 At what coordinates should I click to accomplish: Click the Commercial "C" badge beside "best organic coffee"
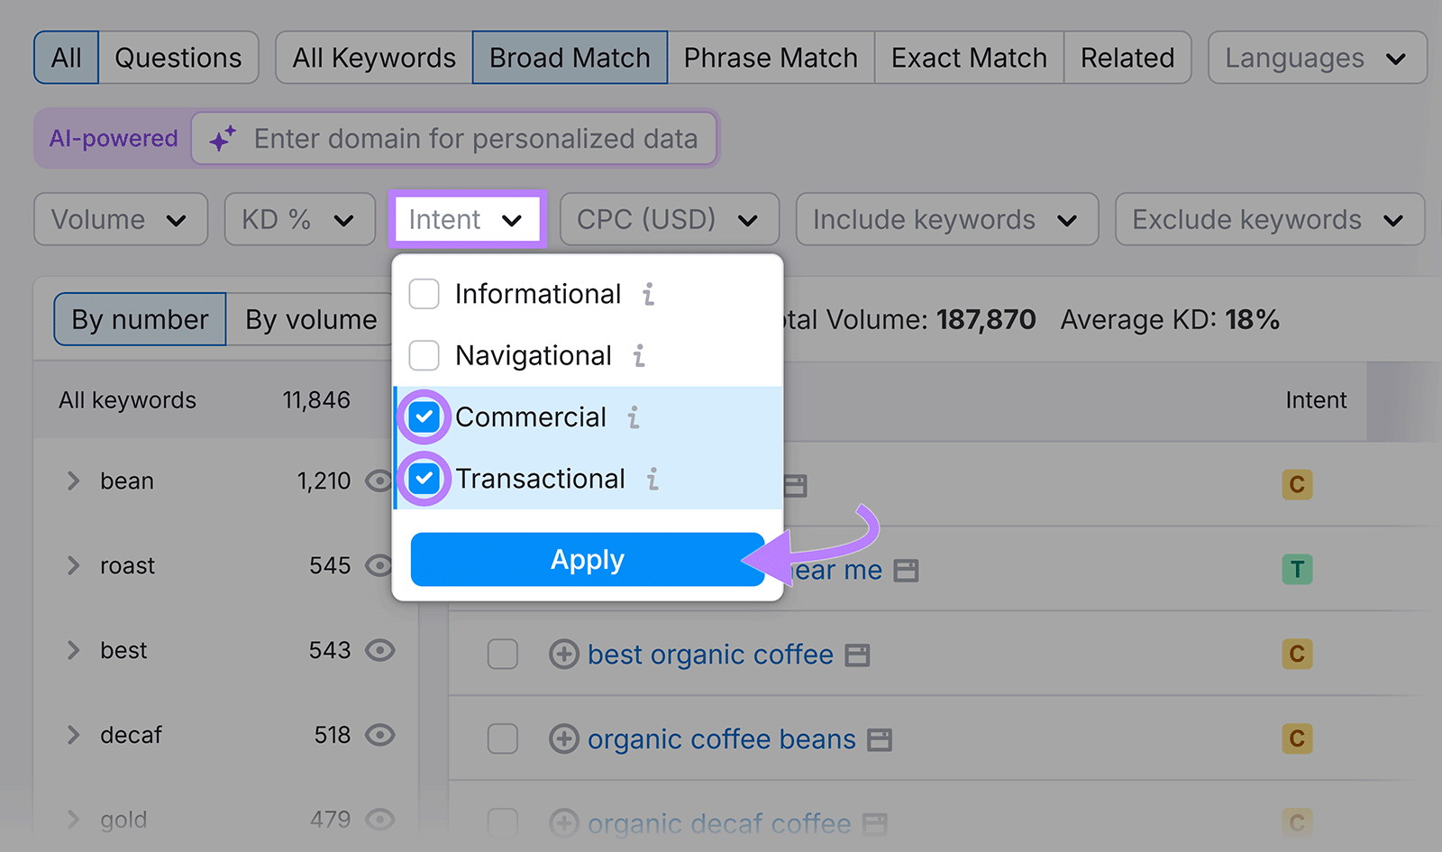tap(1297, 655)
